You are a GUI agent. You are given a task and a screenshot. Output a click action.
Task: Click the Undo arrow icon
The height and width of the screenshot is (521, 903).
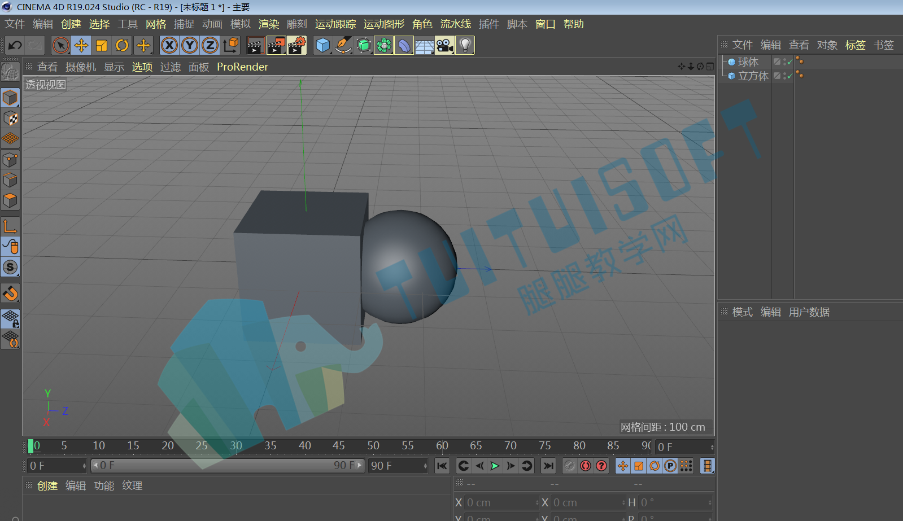click(15, 45)
